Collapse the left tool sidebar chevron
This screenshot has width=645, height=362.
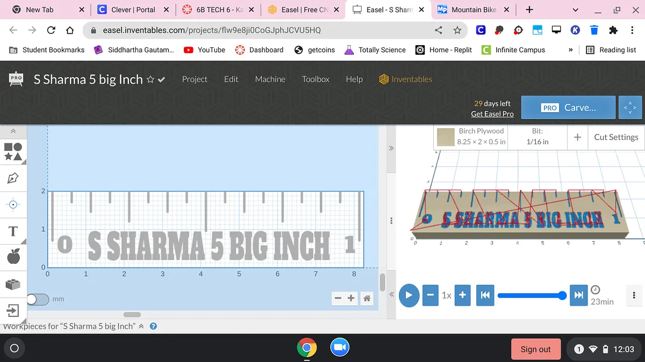pos(13,131)
